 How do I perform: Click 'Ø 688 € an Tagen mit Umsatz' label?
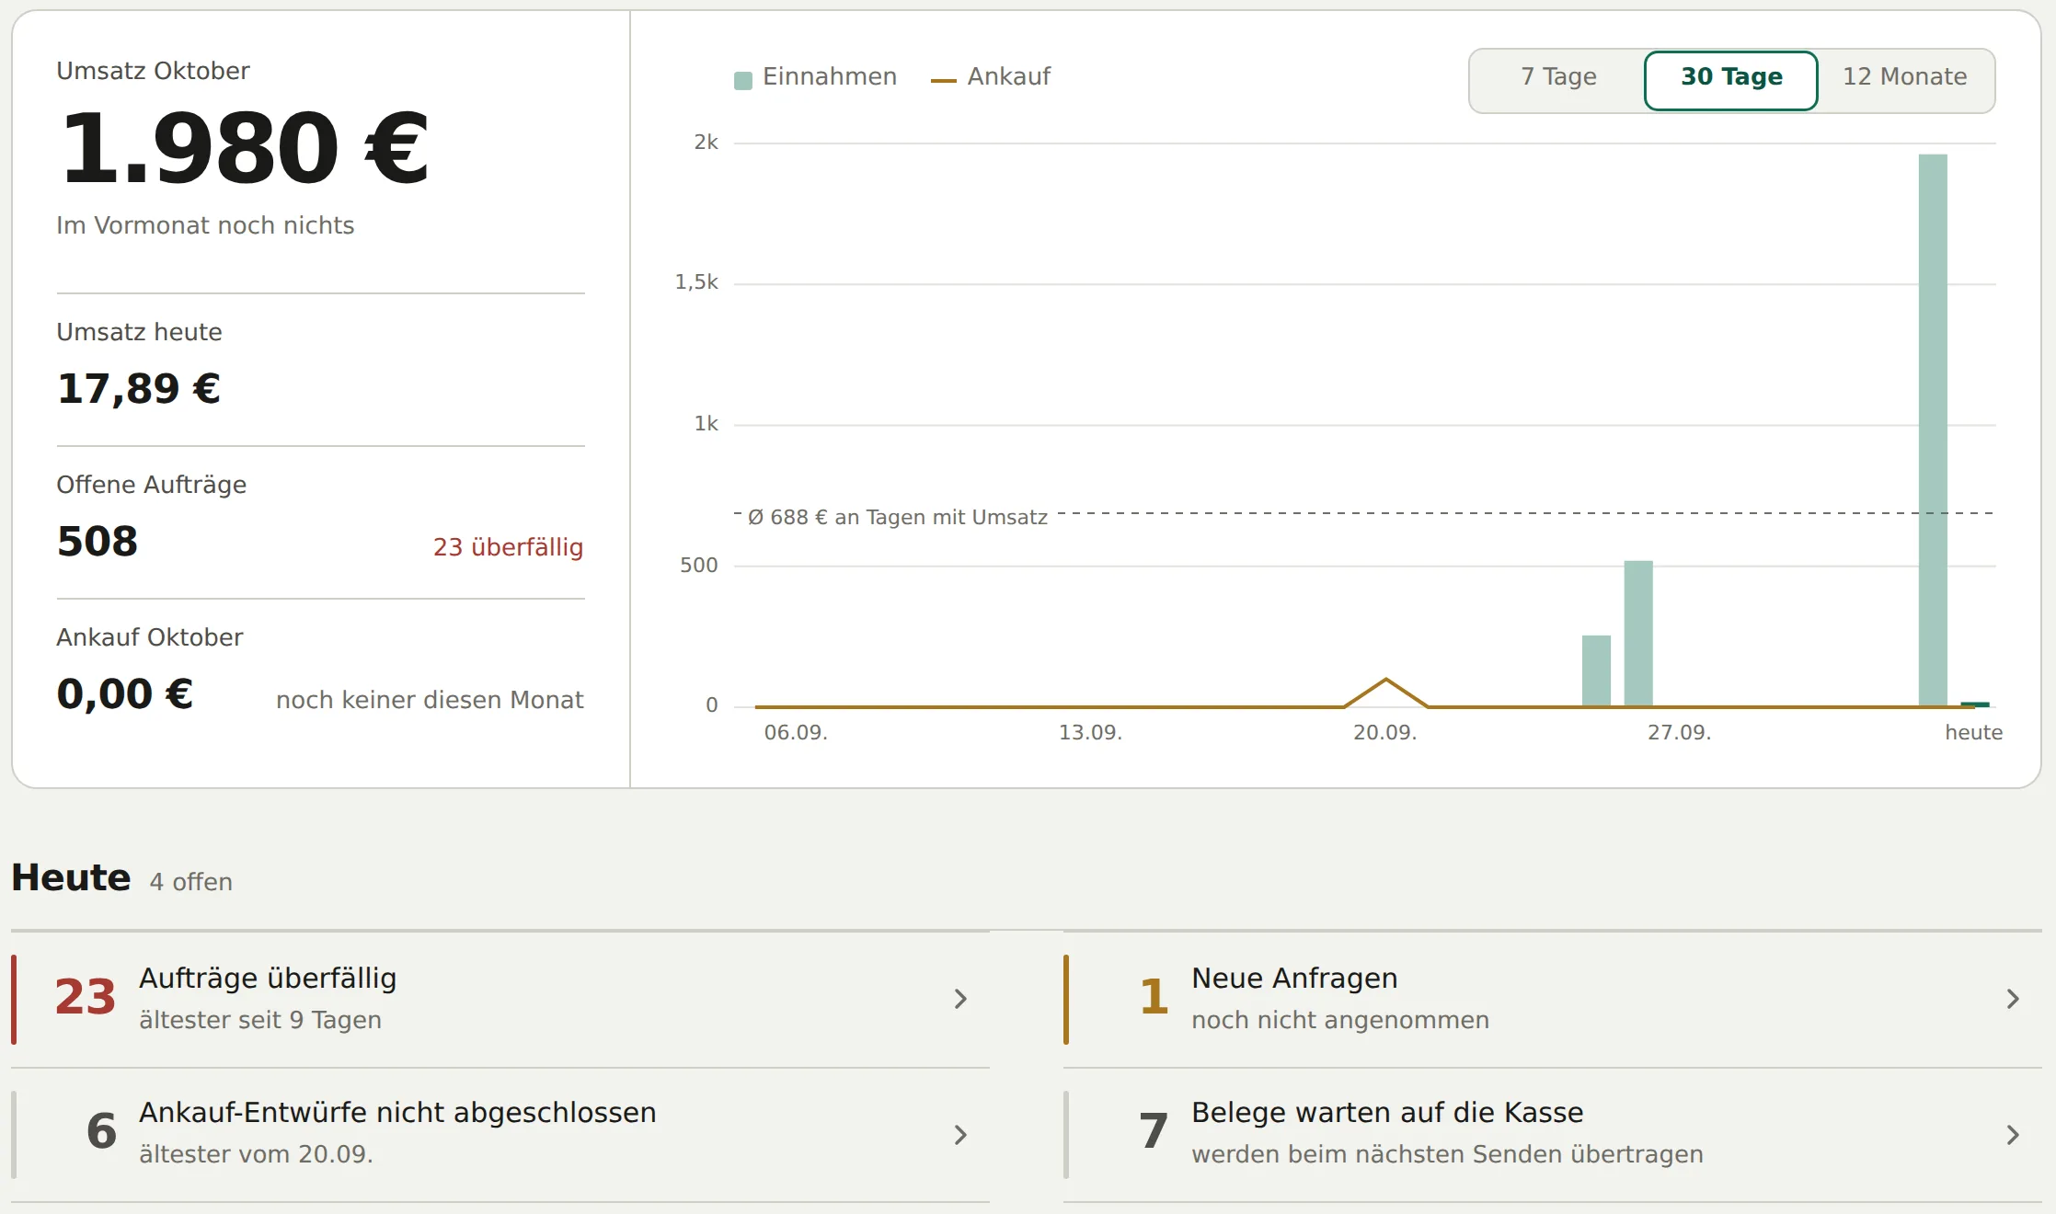[x=898, y=517]
